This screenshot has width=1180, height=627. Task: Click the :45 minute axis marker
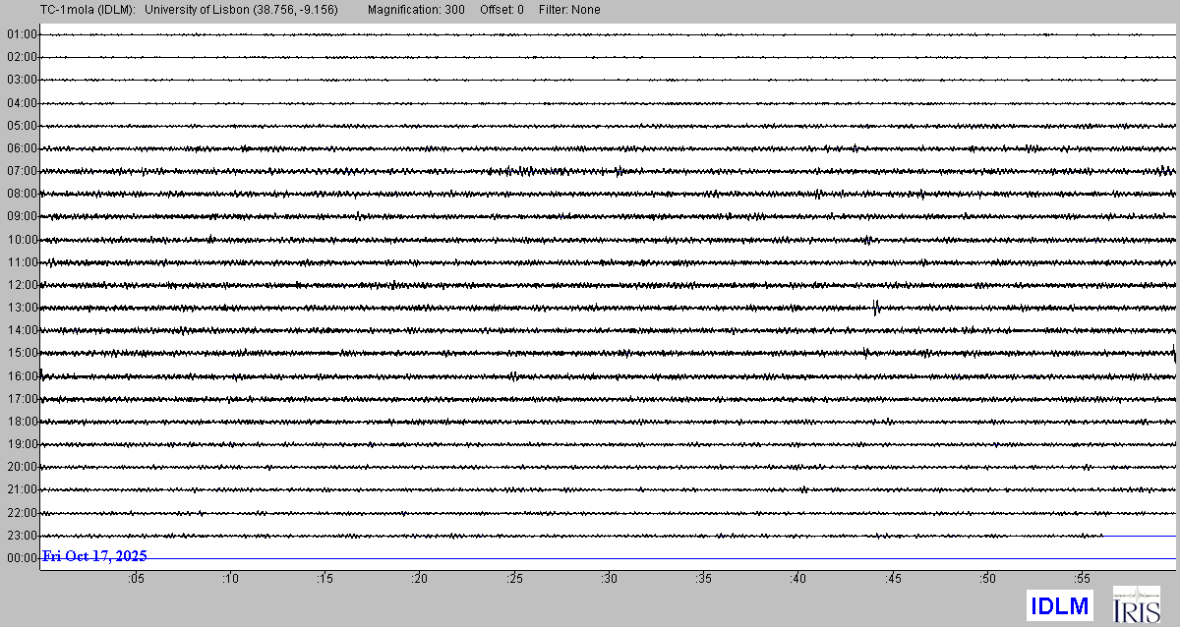click(892, 579)
